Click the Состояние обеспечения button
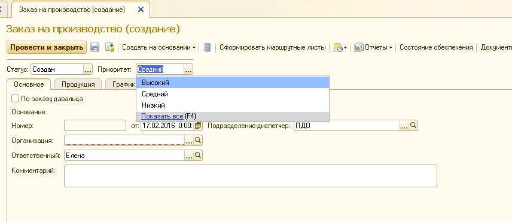512x222 pixels. click(x=436, y=48)
